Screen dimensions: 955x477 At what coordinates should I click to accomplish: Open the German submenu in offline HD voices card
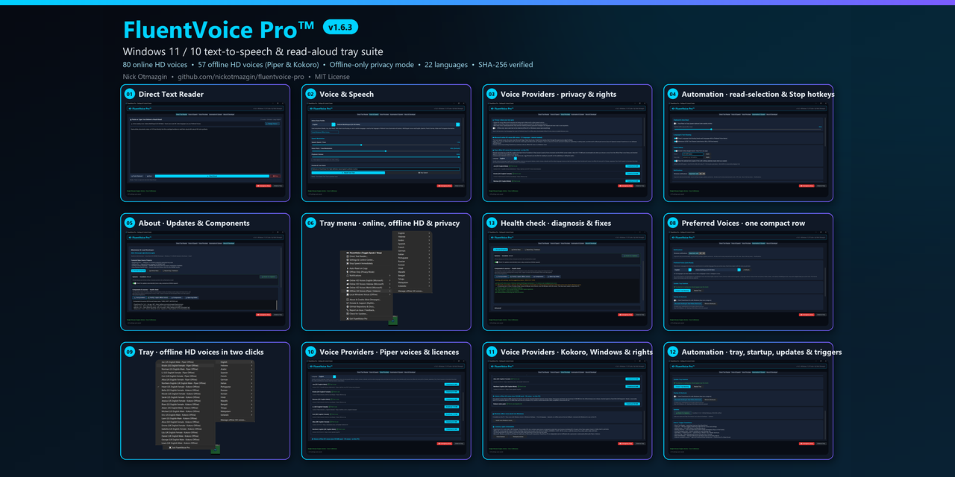click(235, 379)
